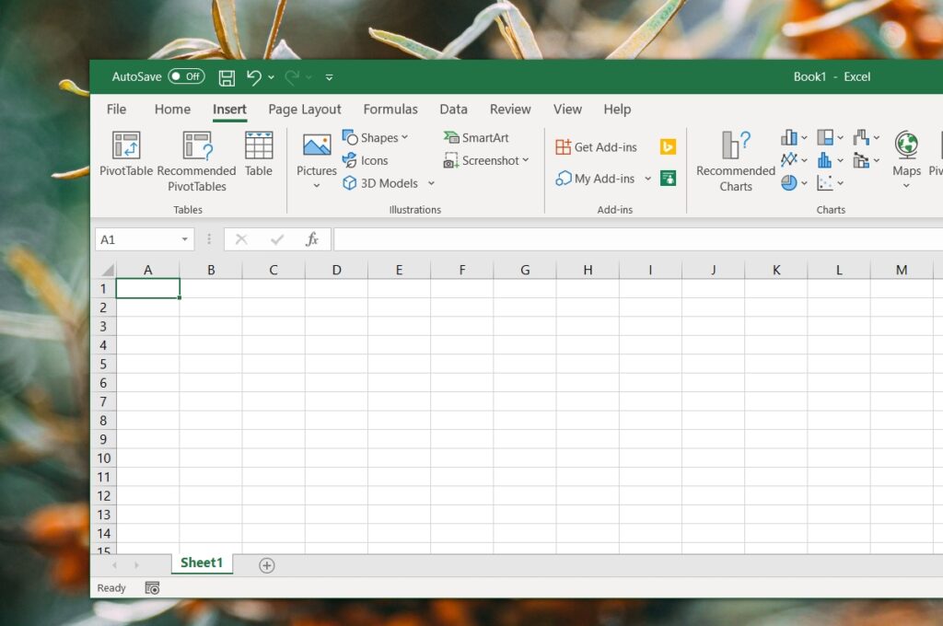The image size is (943, 626).
Task: Toggle AutoSave off switch
Action: coord(185,76)
